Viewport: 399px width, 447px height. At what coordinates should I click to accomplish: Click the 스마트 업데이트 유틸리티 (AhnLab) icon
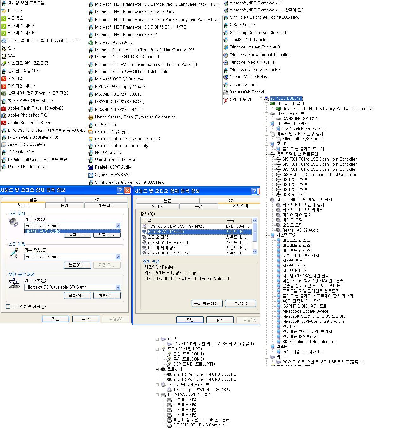click(x=4, y=41)
